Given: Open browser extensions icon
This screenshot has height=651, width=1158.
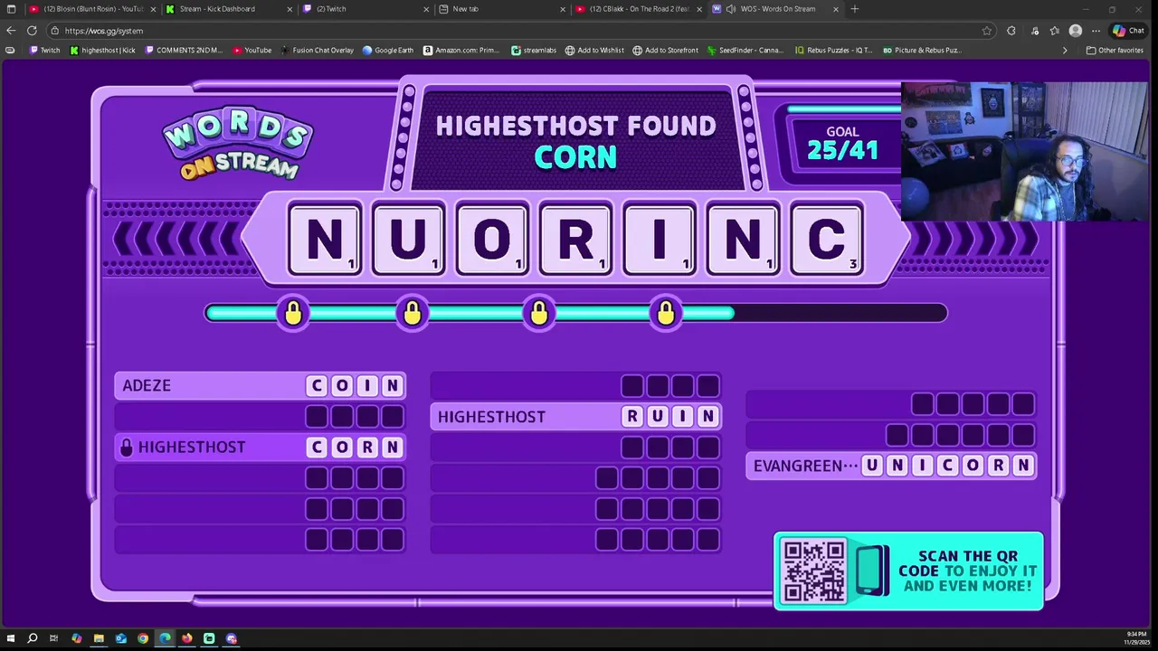Looking at the screenshot, I should [1011, 31].
